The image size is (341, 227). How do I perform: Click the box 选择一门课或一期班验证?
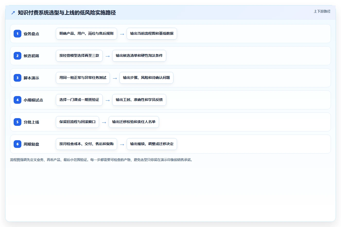tap(79, 100)
